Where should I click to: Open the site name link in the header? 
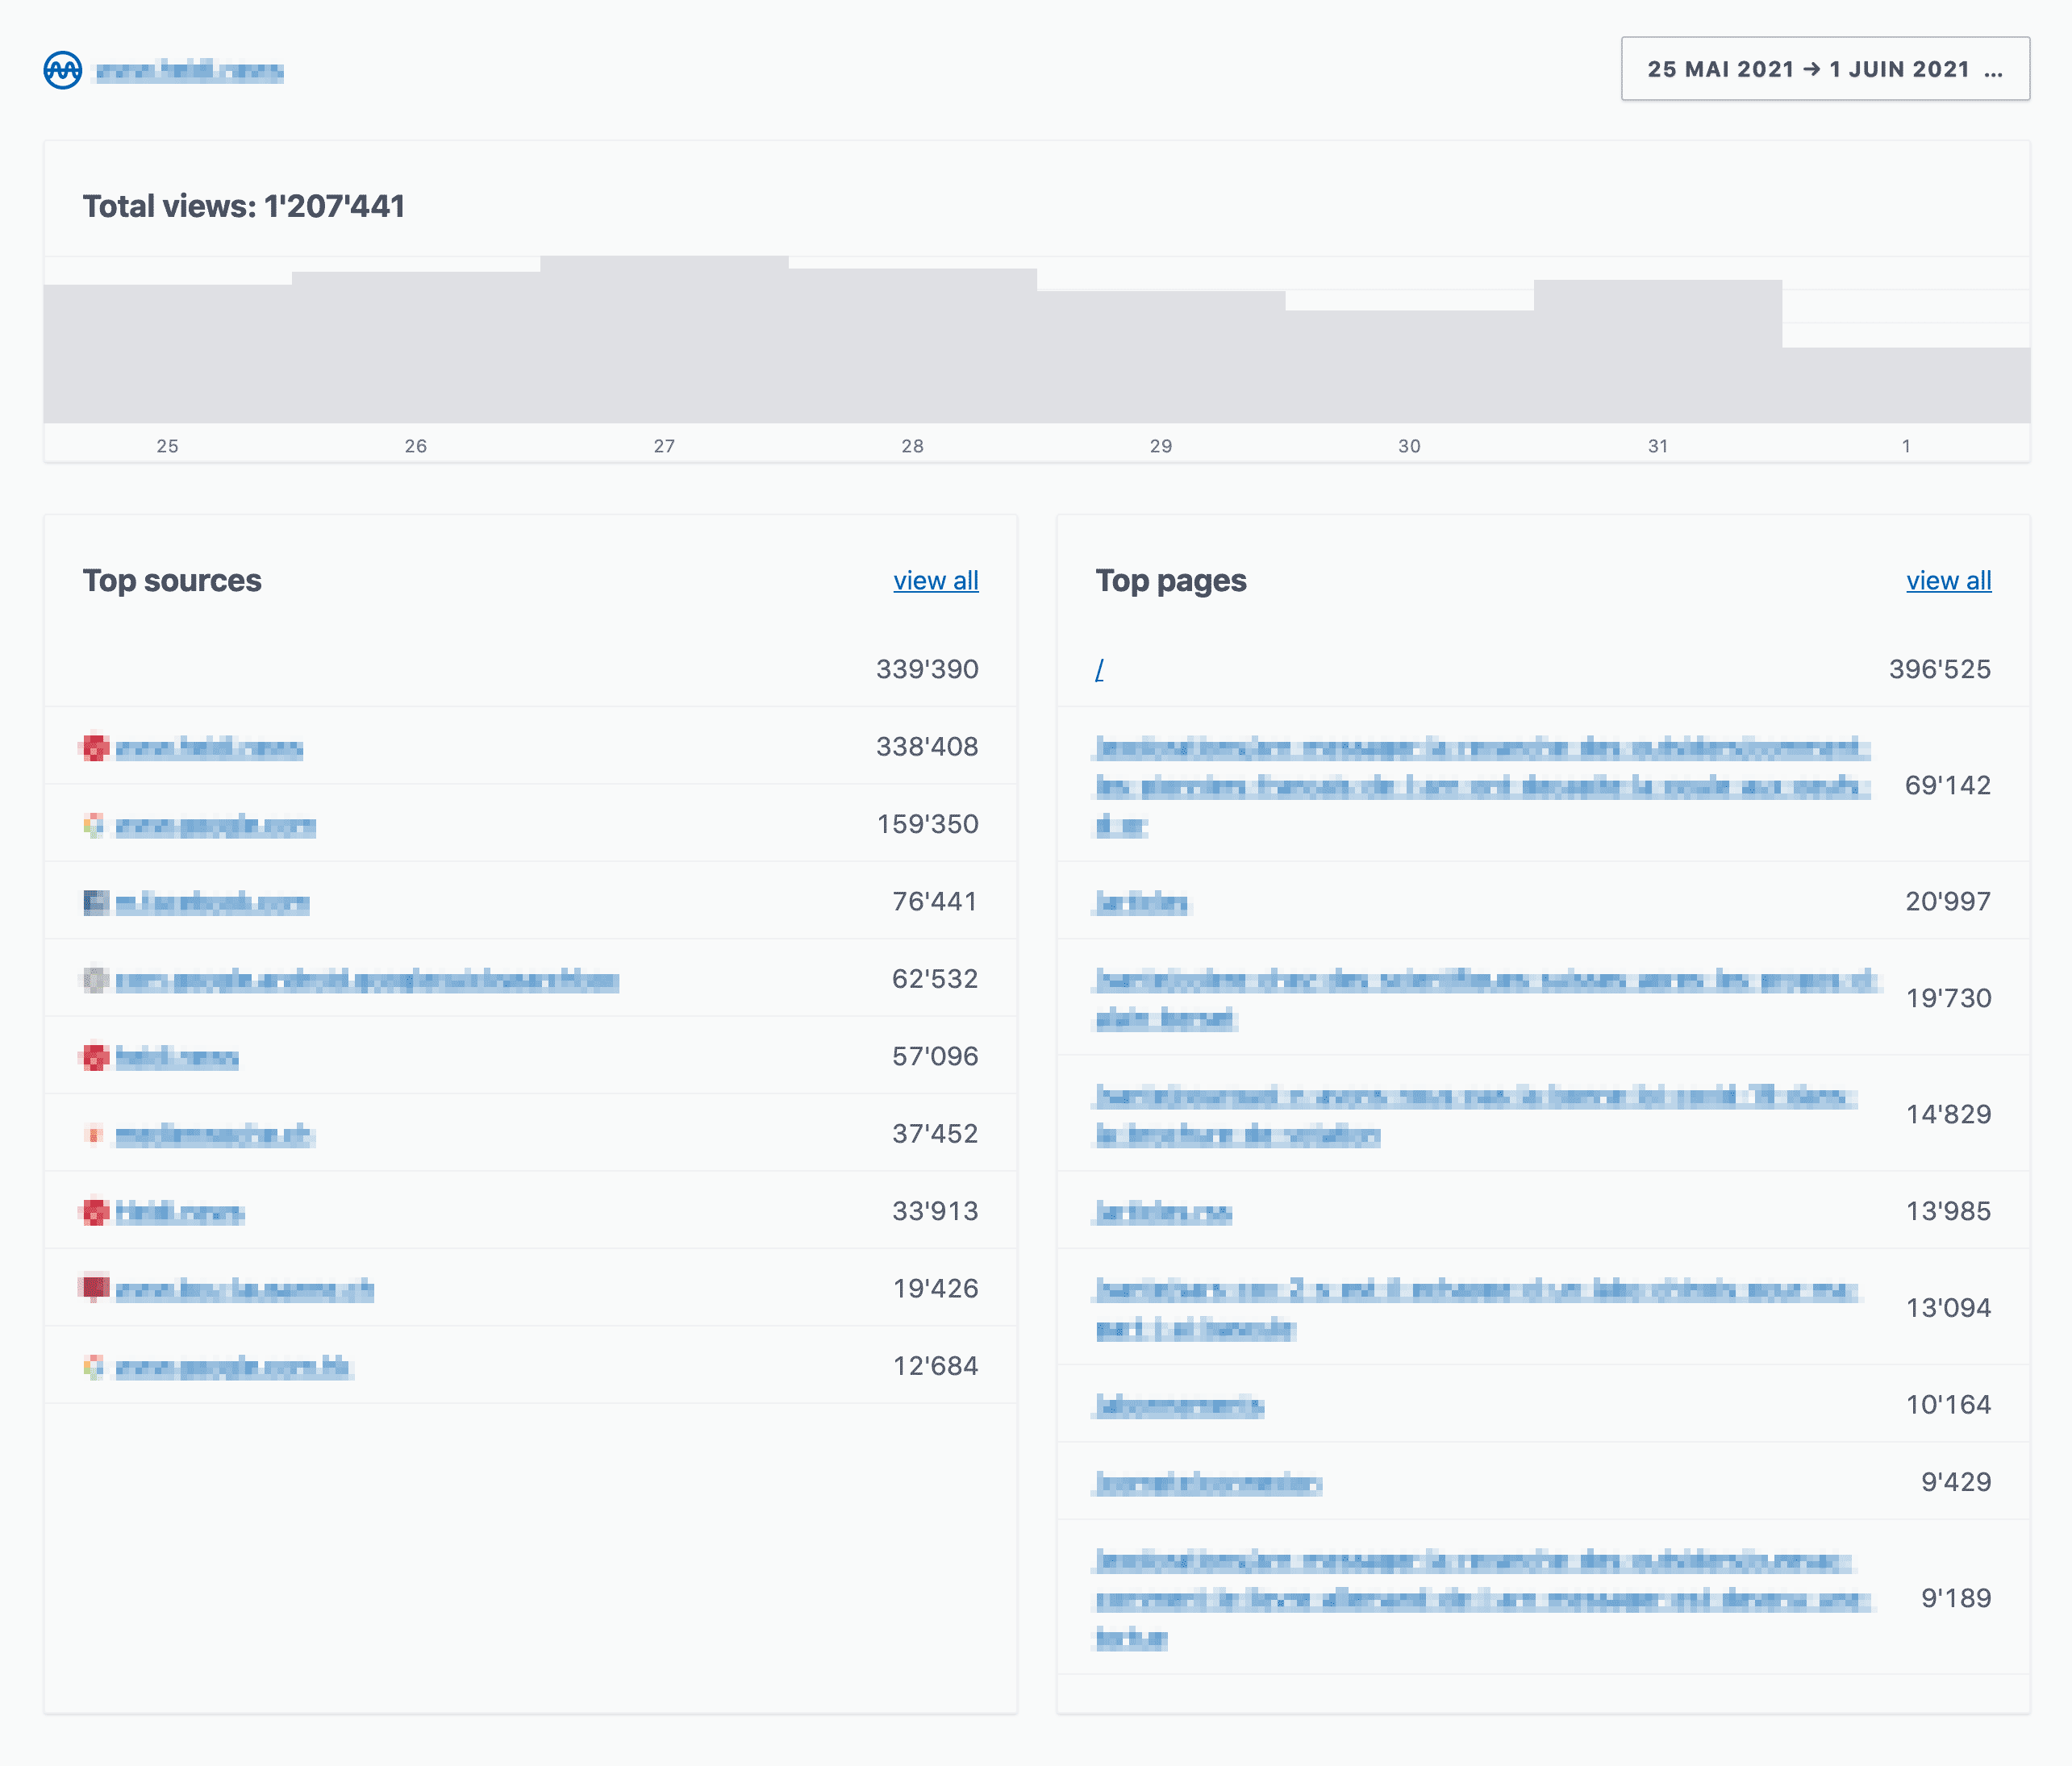coord(190,70)
